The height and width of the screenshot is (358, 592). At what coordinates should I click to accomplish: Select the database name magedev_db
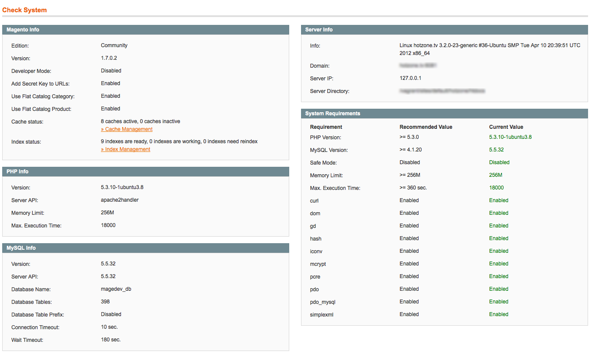[x=116, y=289]
